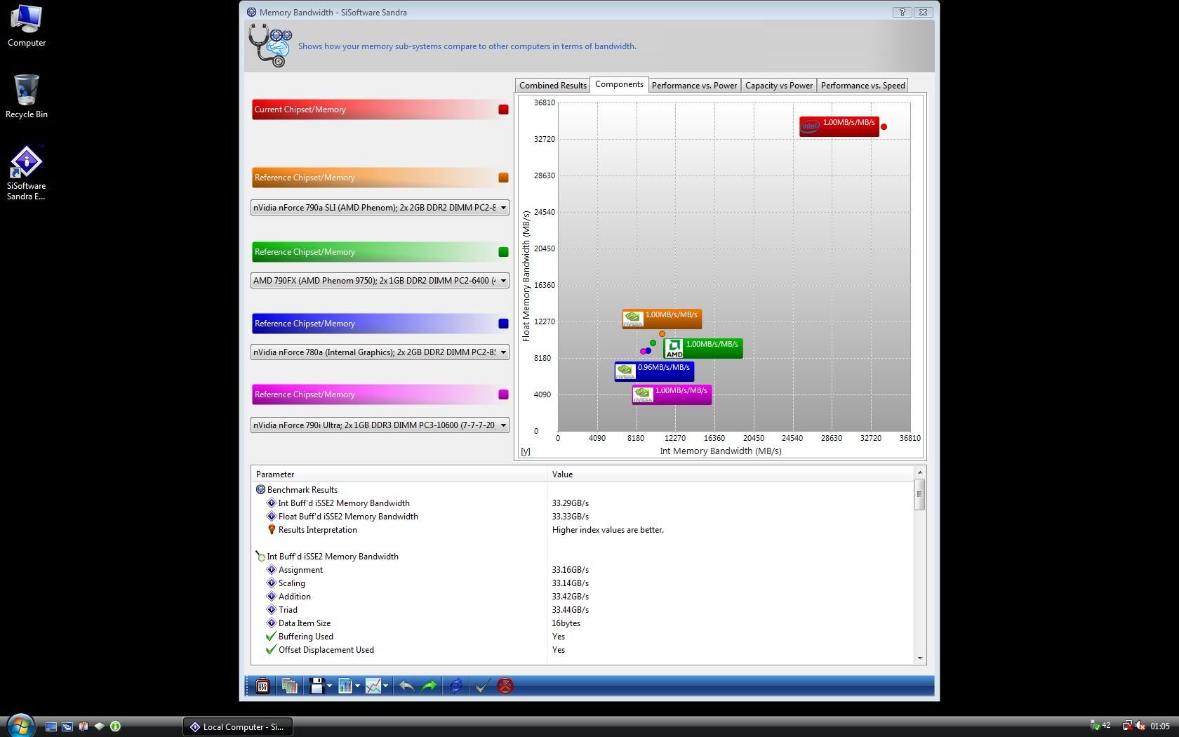Collapse the Benchmark Results tree node
Image resolution: width=1179 pixels, height=737 pixels.
[x=260, y=490]
